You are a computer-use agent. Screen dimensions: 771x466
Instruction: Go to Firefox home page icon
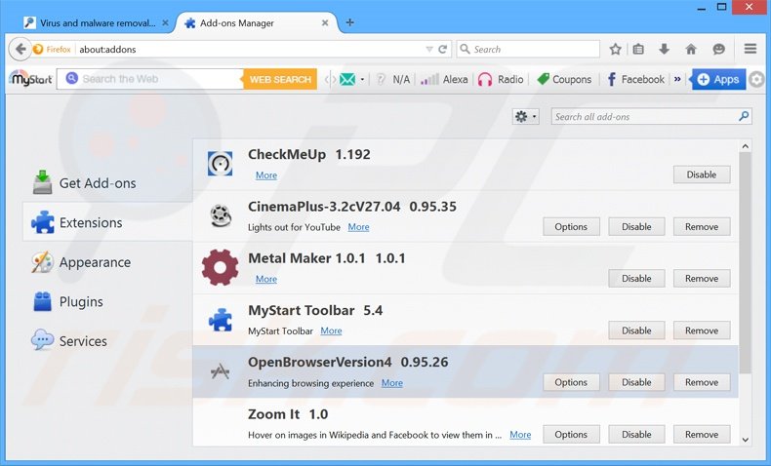point(691,49)
